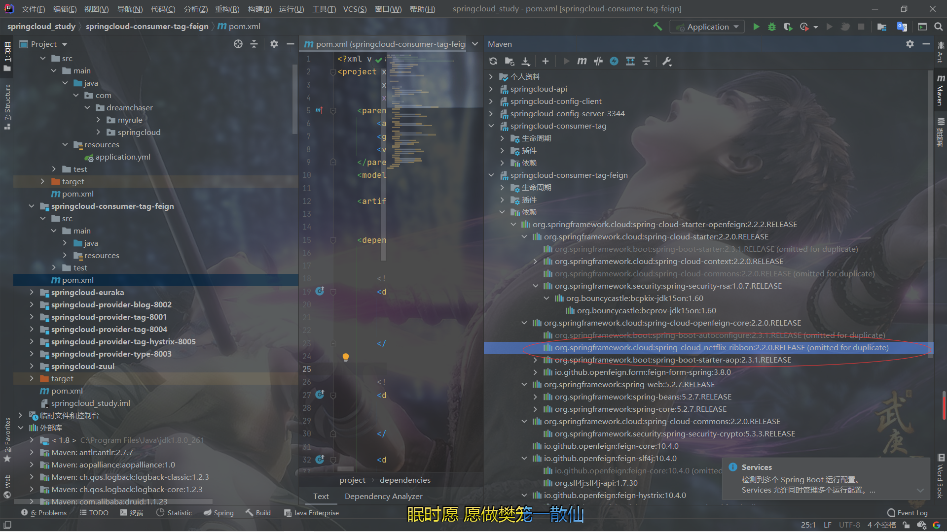This screenshot has width=947, height=532.
Task: Click Download Sources and Documentation icon
Action: click(x=526, y=61)
